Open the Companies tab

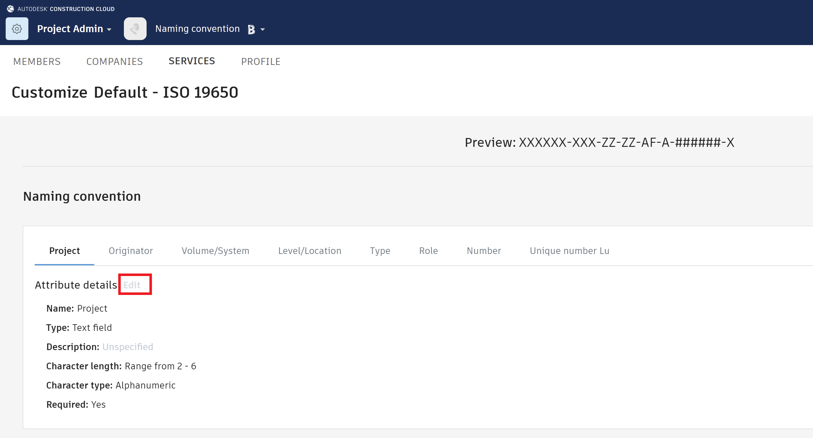114,61
